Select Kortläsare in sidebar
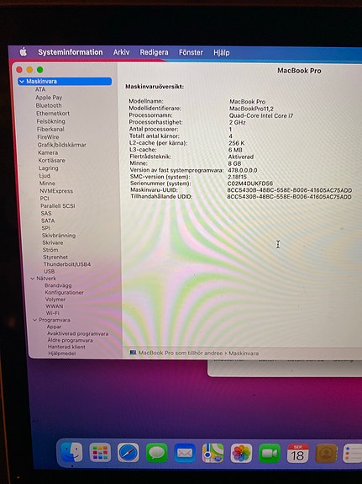Screen dimensions: 362x484 point(51,160)
